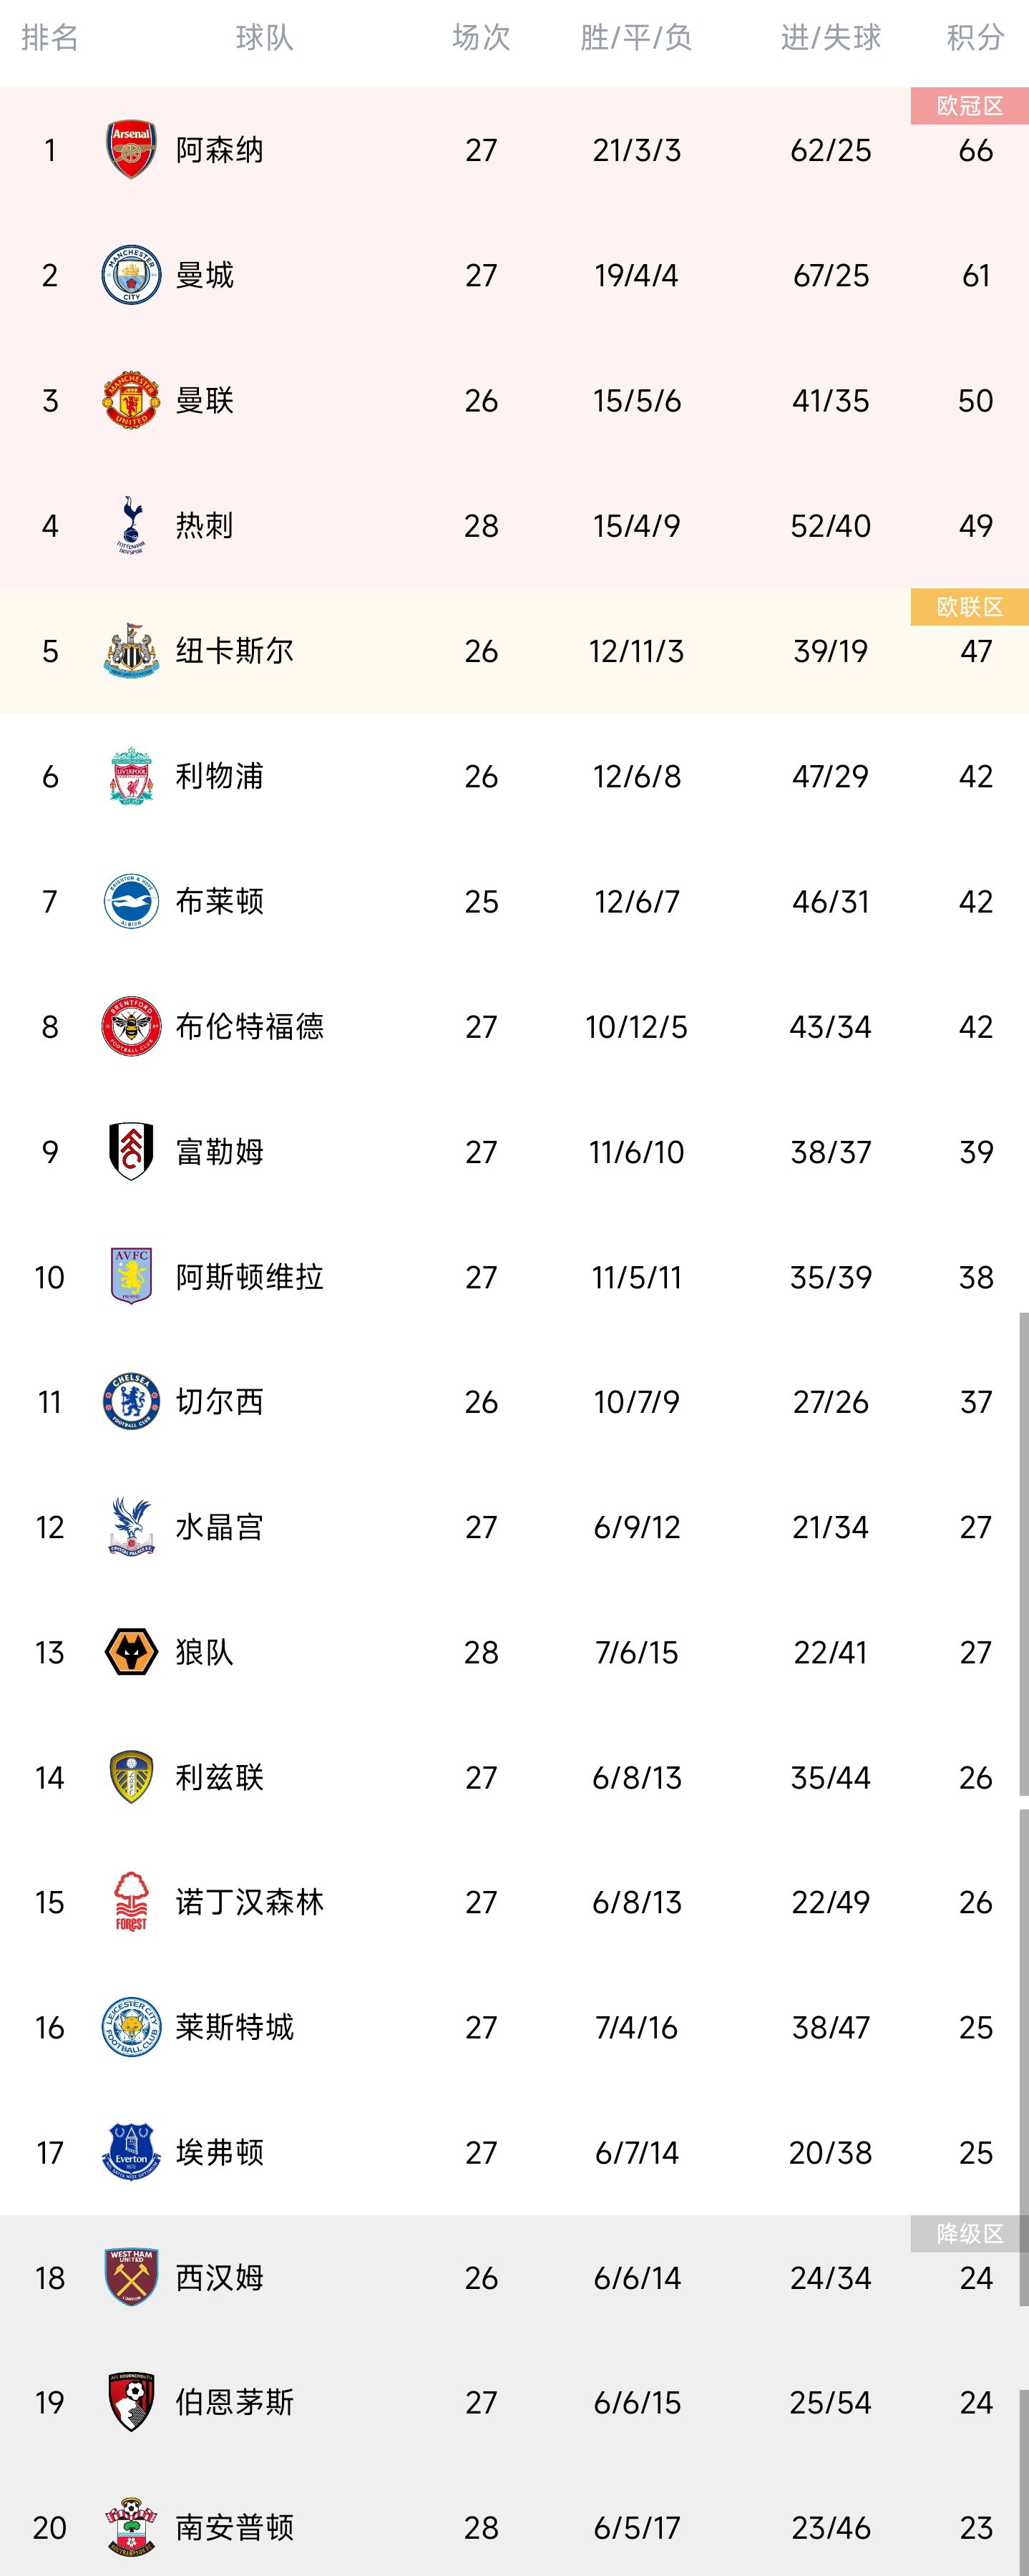Screen dimensions: 1029x2576
Task: Tap the Chelsea lion crest
Action: 131,1402
